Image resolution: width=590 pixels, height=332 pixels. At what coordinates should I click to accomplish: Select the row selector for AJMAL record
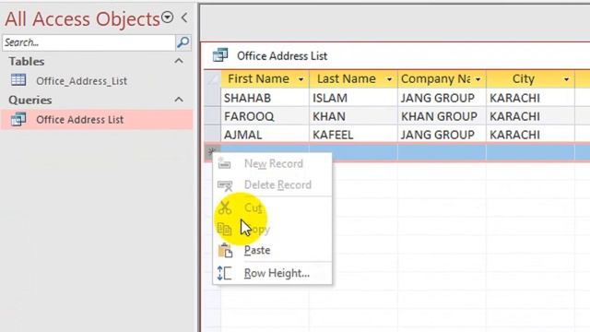click(213, 135)
